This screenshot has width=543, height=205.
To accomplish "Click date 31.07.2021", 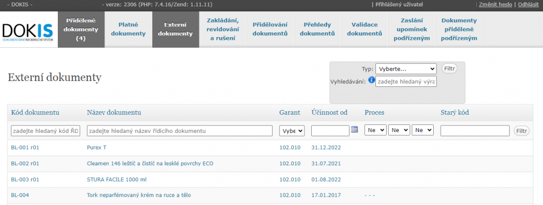I will tap(326, 164).
